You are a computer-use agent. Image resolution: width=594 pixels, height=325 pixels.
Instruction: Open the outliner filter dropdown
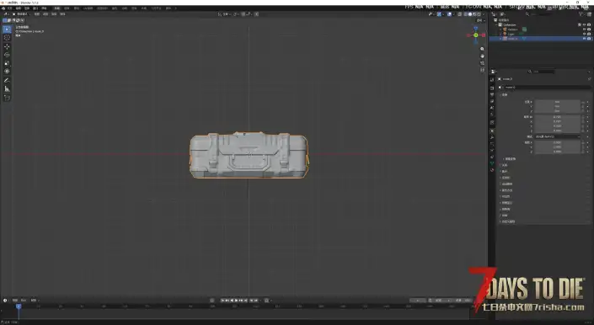(581, 14)
